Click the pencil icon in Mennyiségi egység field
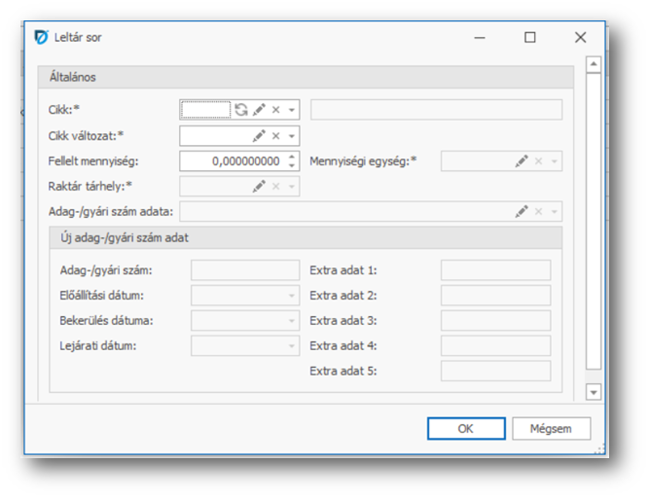The image size is (650, 499). click(x=522, y=161)
